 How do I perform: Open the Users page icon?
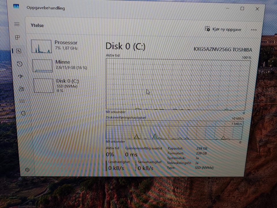[21, 89]
